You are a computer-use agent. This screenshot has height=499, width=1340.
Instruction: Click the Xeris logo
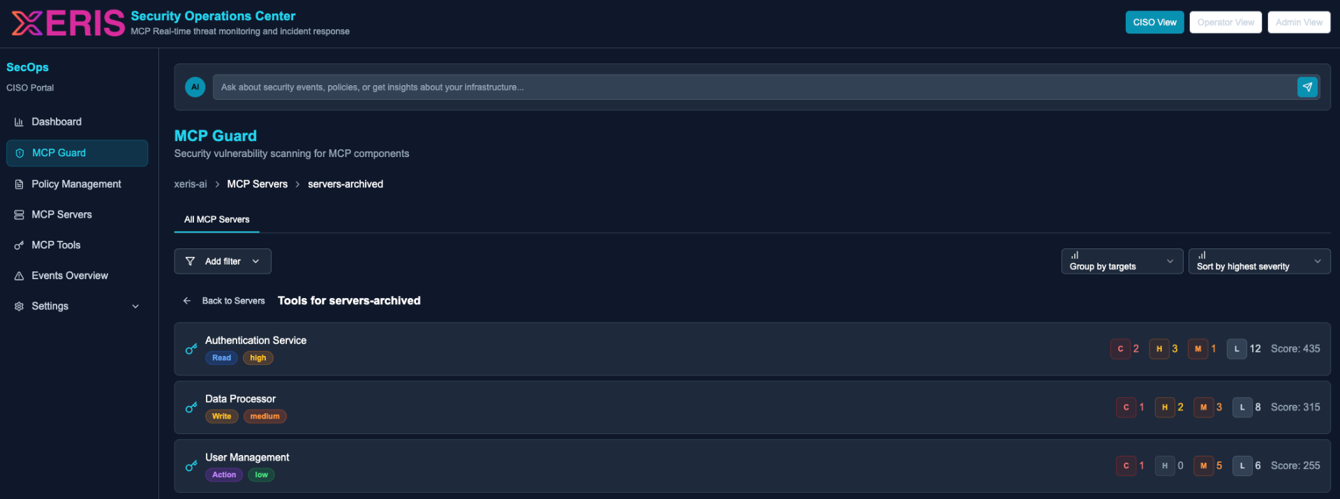click(x=68, y=23)
